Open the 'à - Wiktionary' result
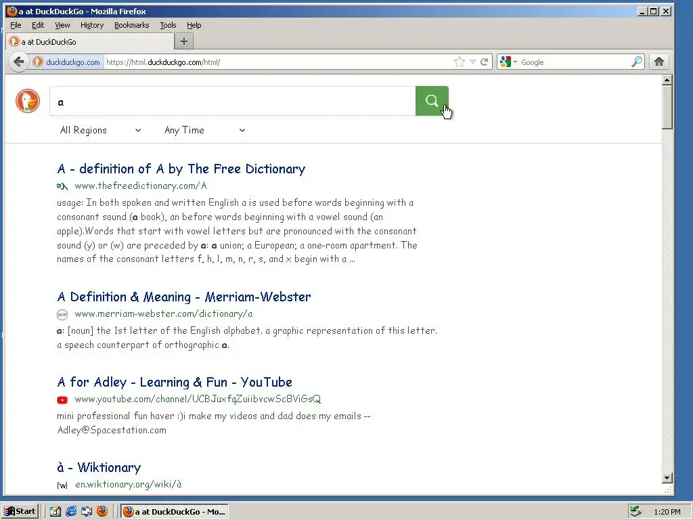The height and width of the screenshot is (520, 693). click(99, 467)
